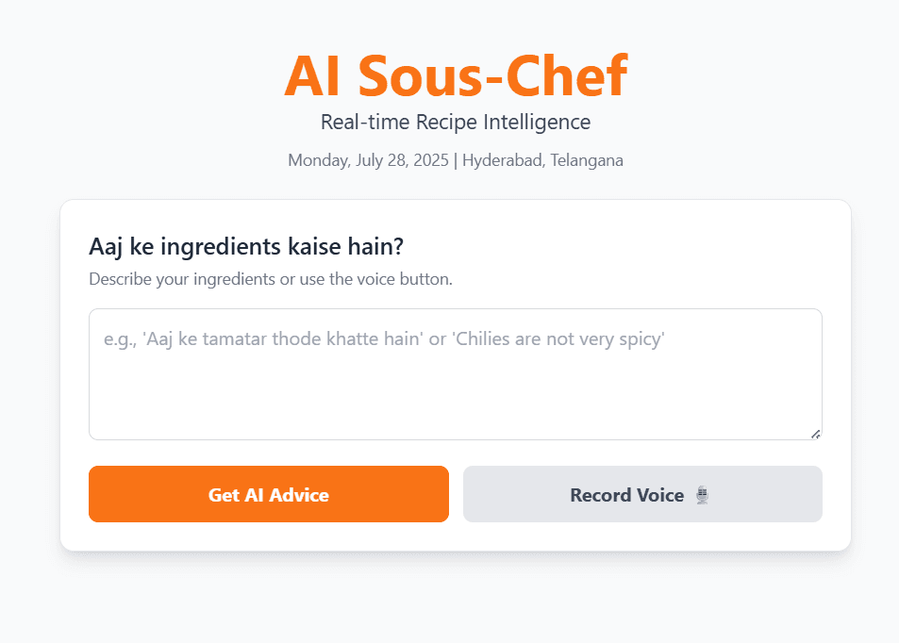The width and height of the screenshot is (899, 643).
Task: Click the date Monday, July 28, 2025
Action: [368, 160]
